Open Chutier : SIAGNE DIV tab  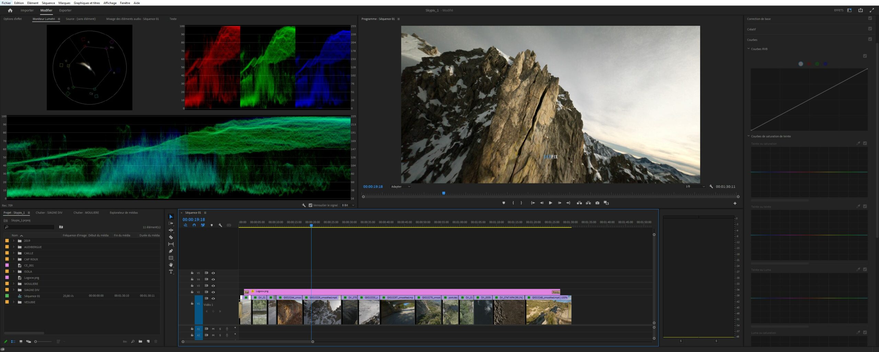click(49, 213)
